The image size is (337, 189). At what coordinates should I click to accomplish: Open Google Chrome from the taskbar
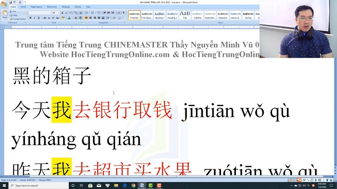[x=133, y=186]
